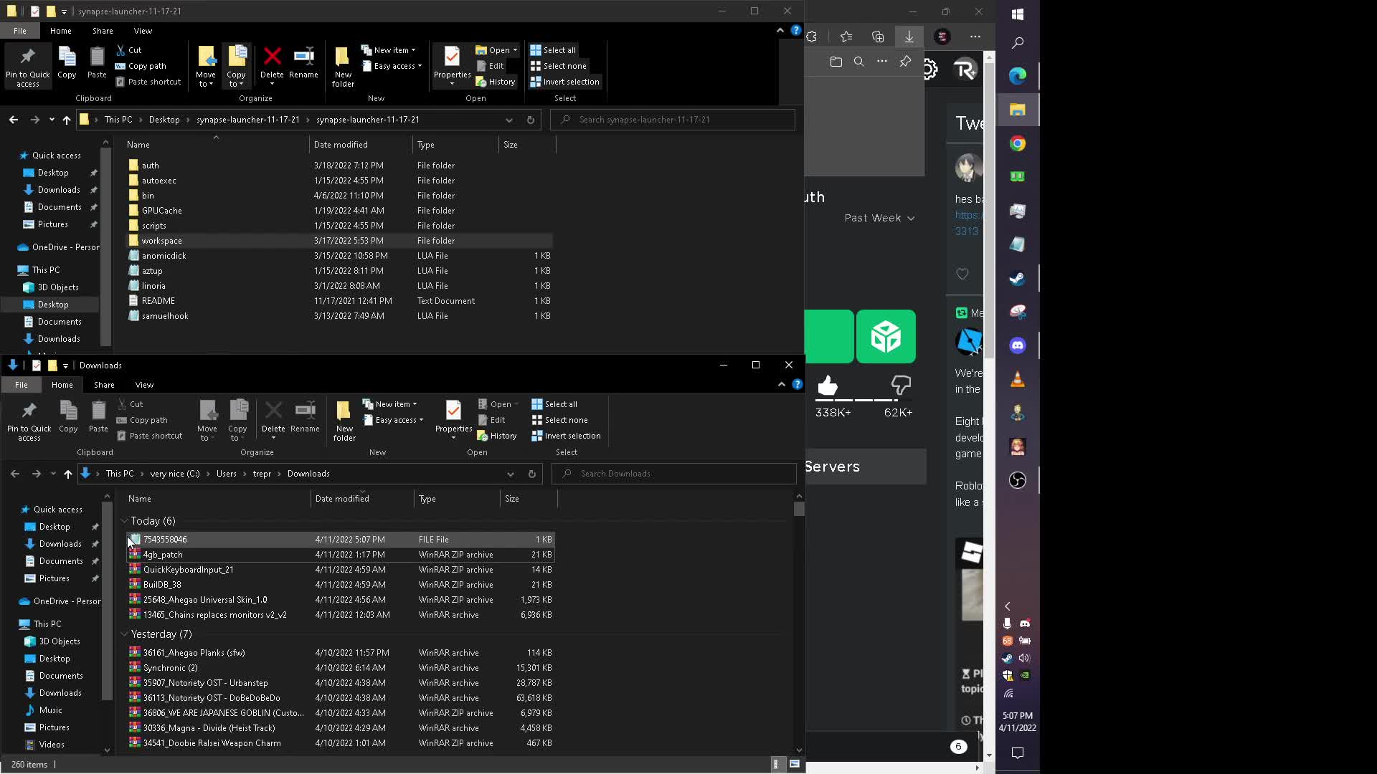
Task: Switch to the View tab in File Explorer
Action: [143, 31]
